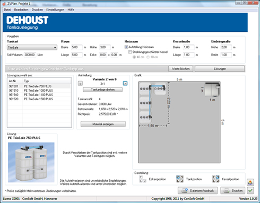Select top-left Tankposition arrow icon
The image size is (260, 203).
tap(178, 177)
